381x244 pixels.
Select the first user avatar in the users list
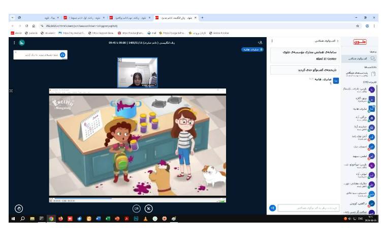(x=371, y=89)
